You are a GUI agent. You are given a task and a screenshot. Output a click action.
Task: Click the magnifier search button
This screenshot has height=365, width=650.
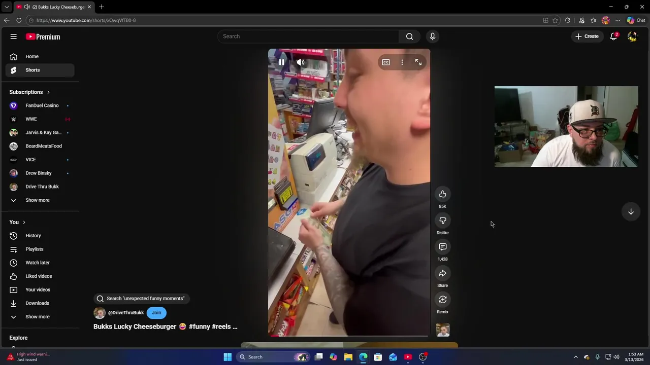[410, 36]
